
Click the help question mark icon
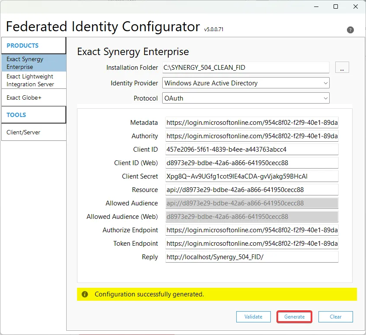[x=350, y=30]
